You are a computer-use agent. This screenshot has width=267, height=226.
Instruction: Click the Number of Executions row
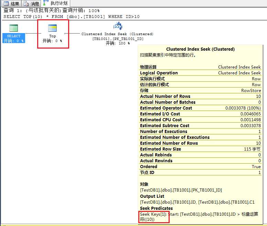200,131
